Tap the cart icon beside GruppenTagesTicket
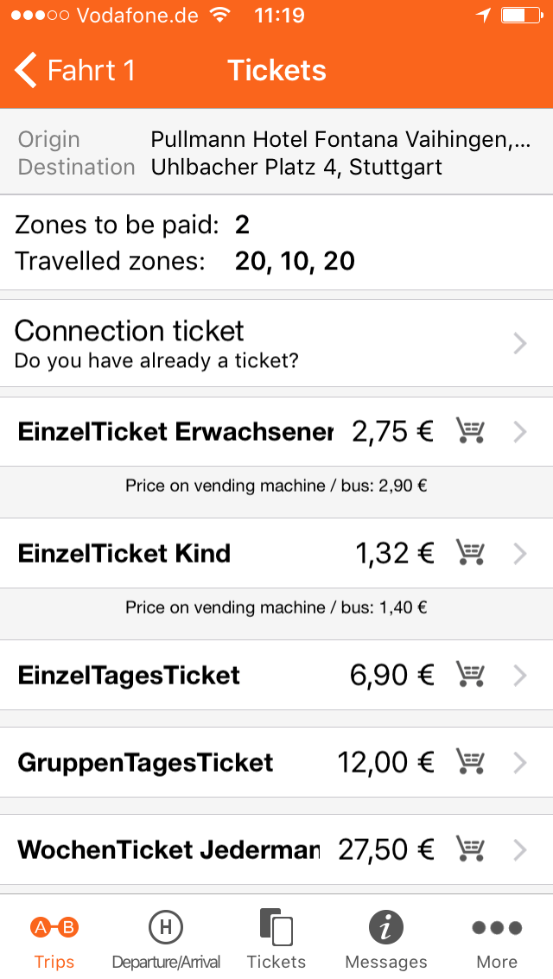The image size is (553, 979). 470,762
